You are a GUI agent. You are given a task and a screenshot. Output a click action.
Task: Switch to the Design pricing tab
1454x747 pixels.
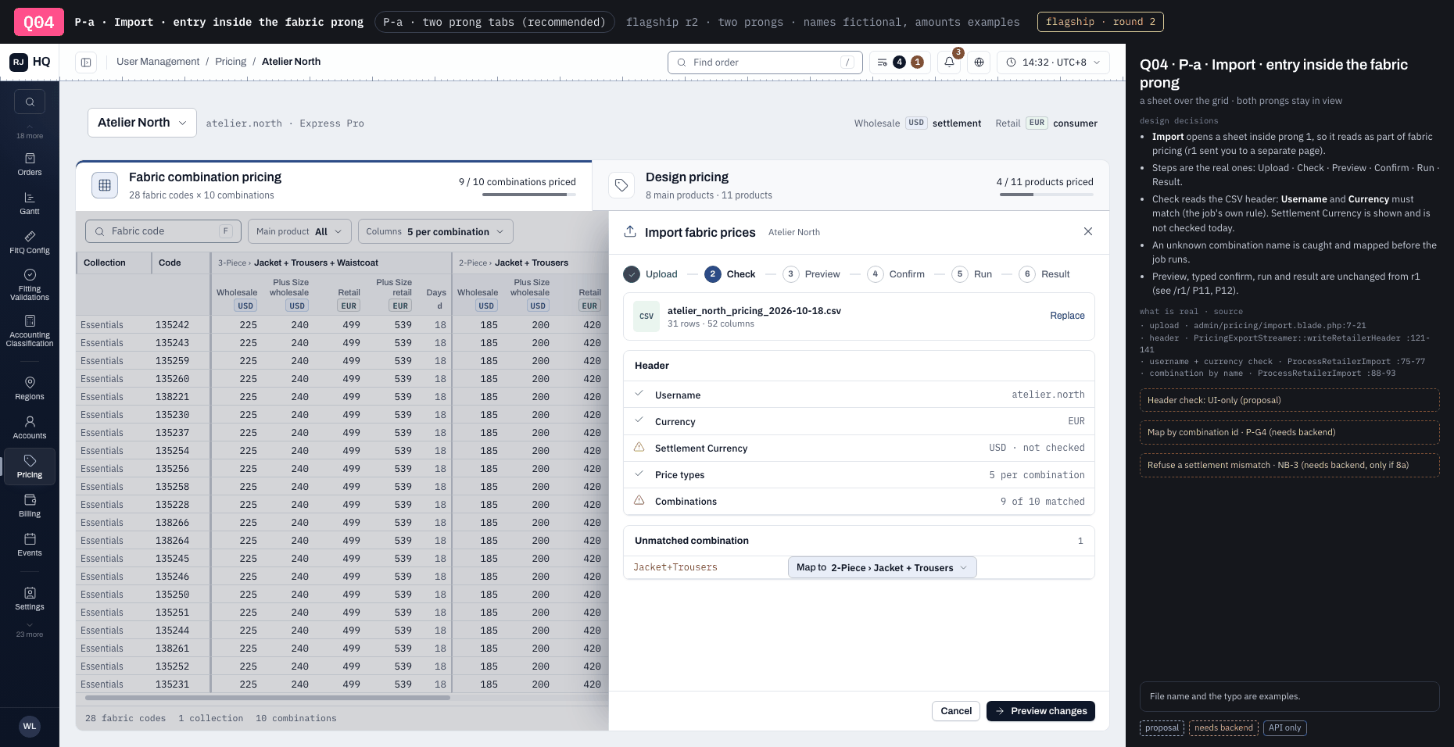pyautogui.click(x=851, y=186)
